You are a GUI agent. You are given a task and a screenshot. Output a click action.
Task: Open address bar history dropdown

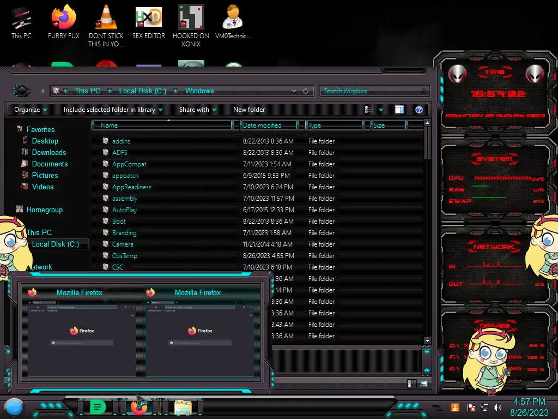294,91
